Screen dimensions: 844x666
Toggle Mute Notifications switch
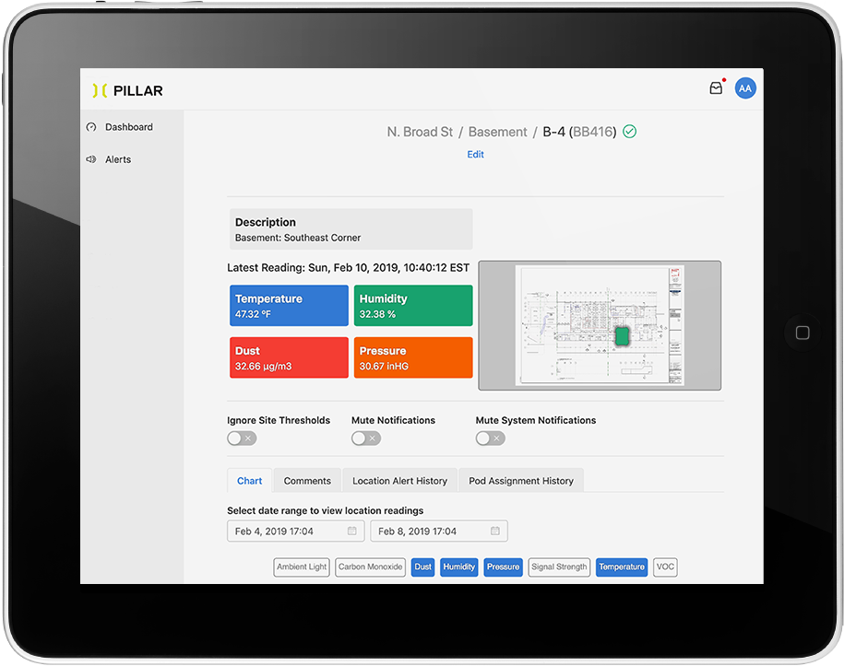365,438
